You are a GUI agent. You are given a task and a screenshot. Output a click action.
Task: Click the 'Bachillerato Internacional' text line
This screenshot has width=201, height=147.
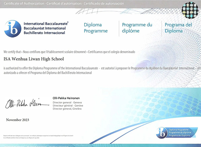coord(44,32)
